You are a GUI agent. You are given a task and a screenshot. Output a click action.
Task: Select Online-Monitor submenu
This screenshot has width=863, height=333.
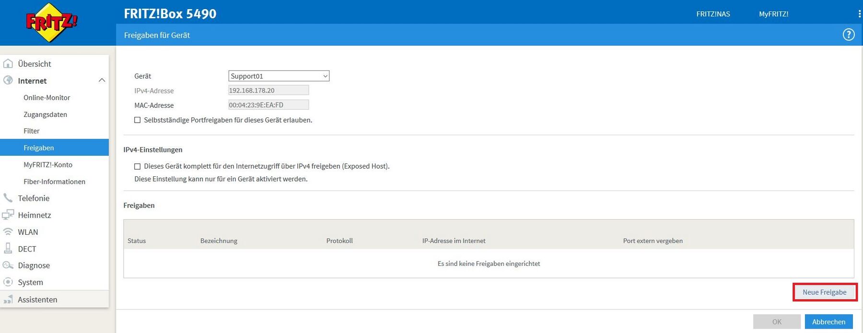click(x=47, y=97)
